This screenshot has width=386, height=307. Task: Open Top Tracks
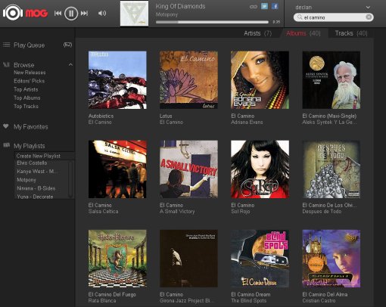(26, 107)
